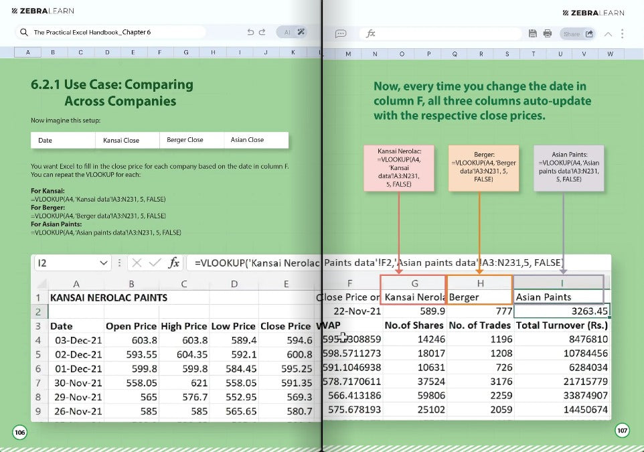Image resolution: width=644 pixels, height=452 pixels.
Task: Select Excel column header H
Action: coord(480,283)
